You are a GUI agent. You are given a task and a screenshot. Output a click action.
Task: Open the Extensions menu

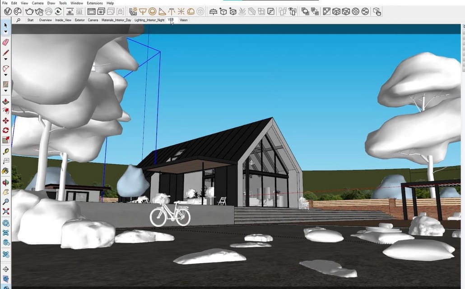pyautogui.click(x=95, y=3)
